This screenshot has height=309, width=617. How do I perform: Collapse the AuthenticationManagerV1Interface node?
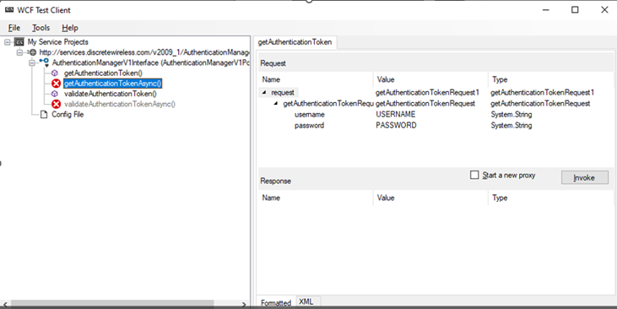point(32,62)
